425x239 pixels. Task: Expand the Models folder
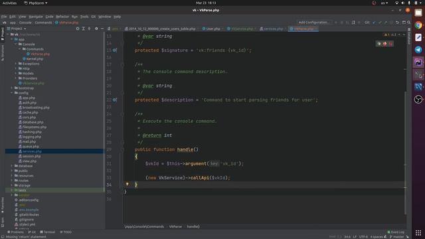click(x=16, y=74)
